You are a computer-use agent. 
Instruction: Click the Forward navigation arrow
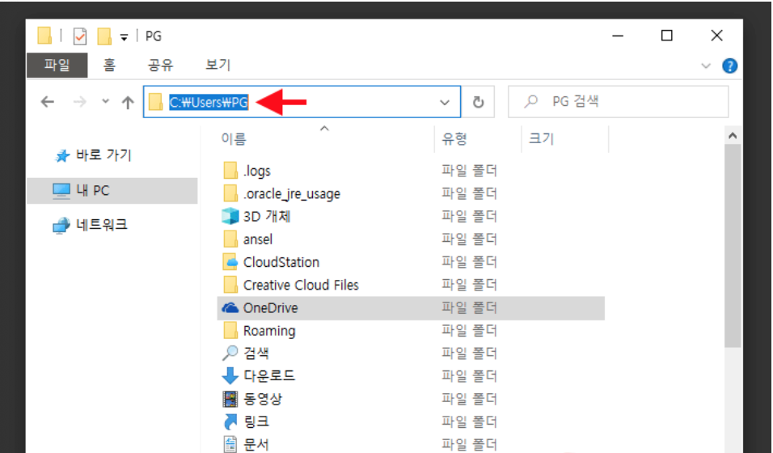point(79,102)
